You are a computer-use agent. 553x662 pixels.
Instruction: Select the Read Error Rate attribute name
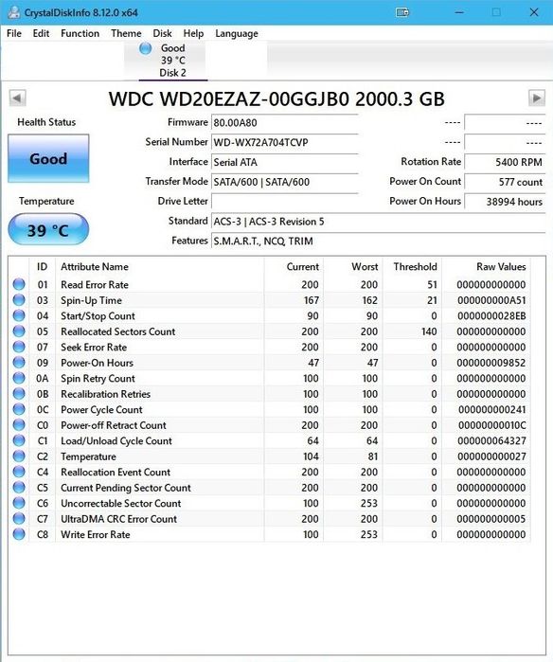(x=95, y=284)
